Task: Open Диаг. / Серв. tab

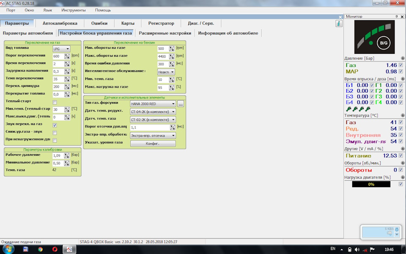Action: click(201, 23)
